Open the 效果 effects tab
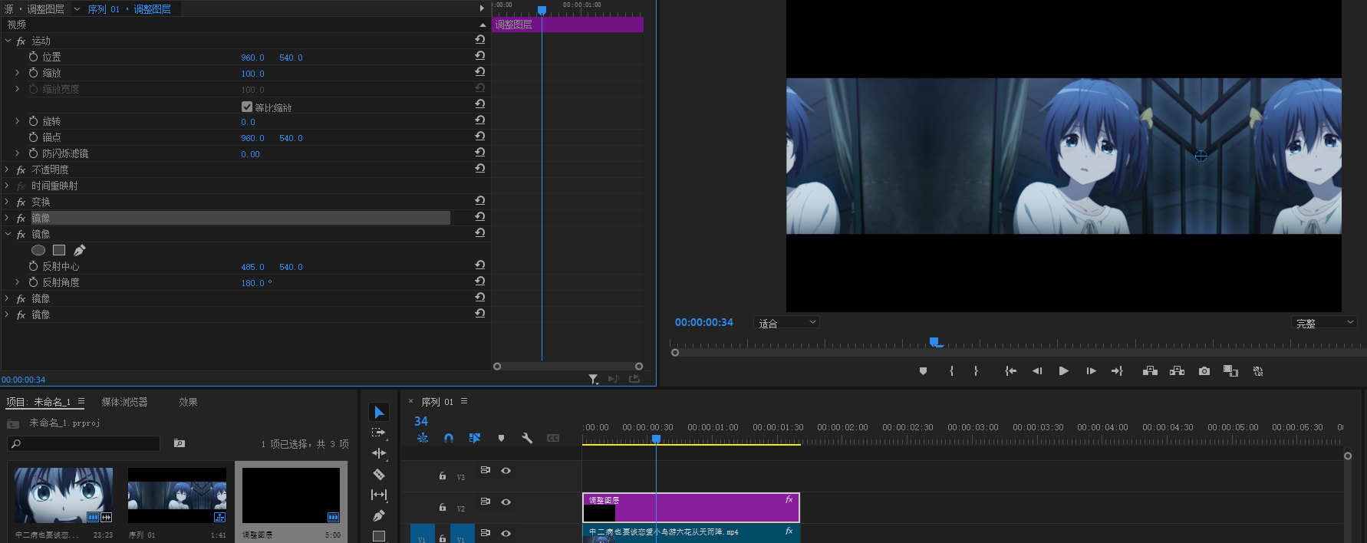 click(188, 402)
